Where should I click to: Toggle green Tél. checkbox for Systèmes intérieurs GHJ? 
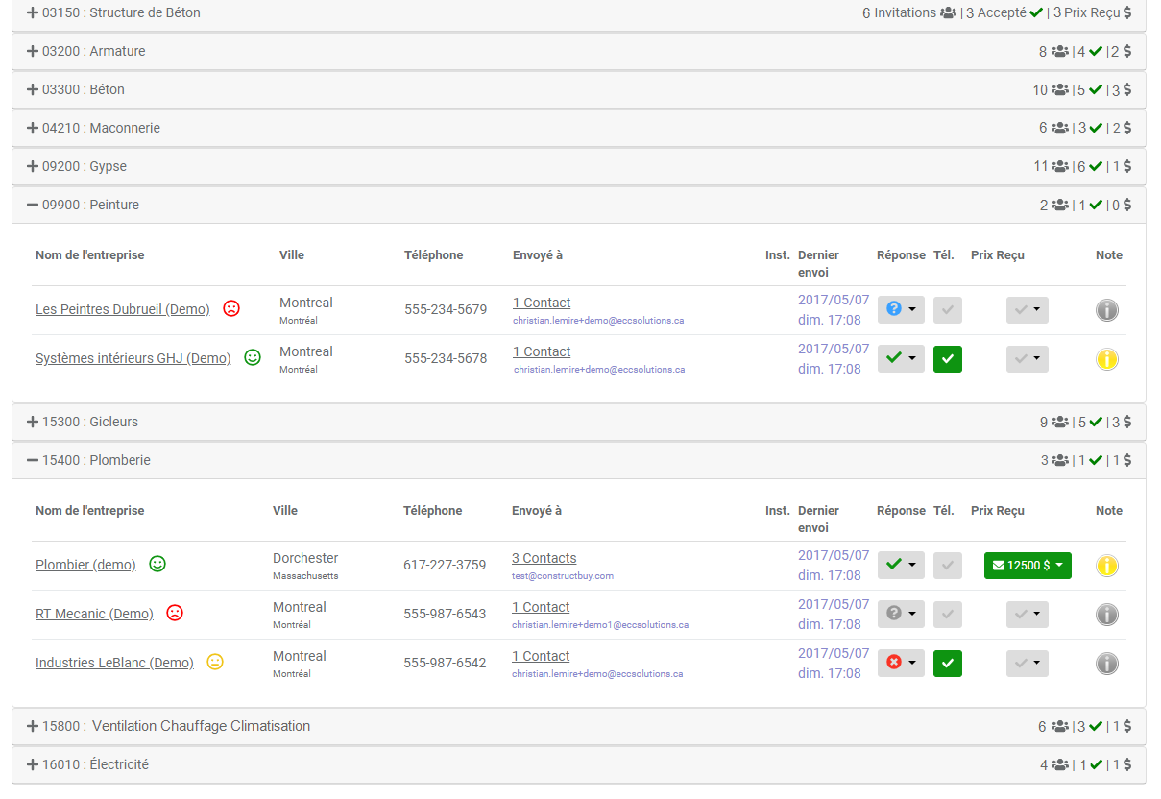948,359
